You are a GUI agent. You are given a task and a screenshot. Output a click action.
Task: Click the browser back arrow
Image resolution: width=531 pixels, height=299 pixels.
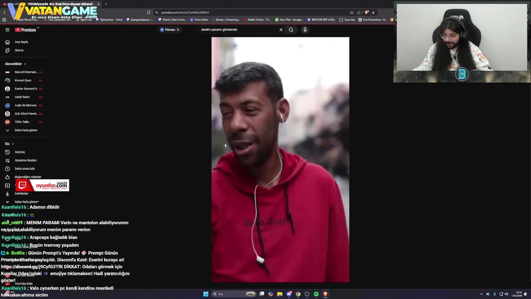tap(5, 12)
